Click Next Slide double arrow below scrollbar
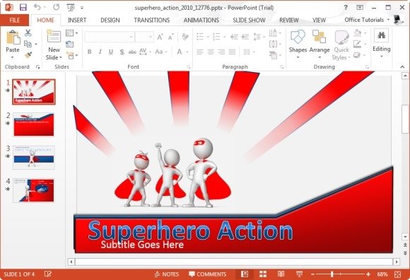This screenshot has width=410, height=280. pos(405,253)
